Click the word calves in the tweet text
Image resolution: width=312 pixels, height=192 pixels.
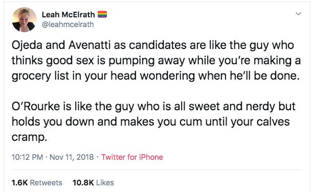(273, 122)
